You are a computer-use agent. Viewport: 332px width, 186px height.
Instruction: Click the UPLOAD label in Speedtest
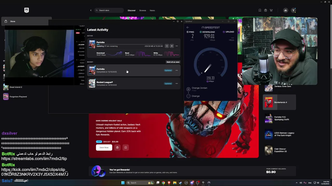coord(228,32)
